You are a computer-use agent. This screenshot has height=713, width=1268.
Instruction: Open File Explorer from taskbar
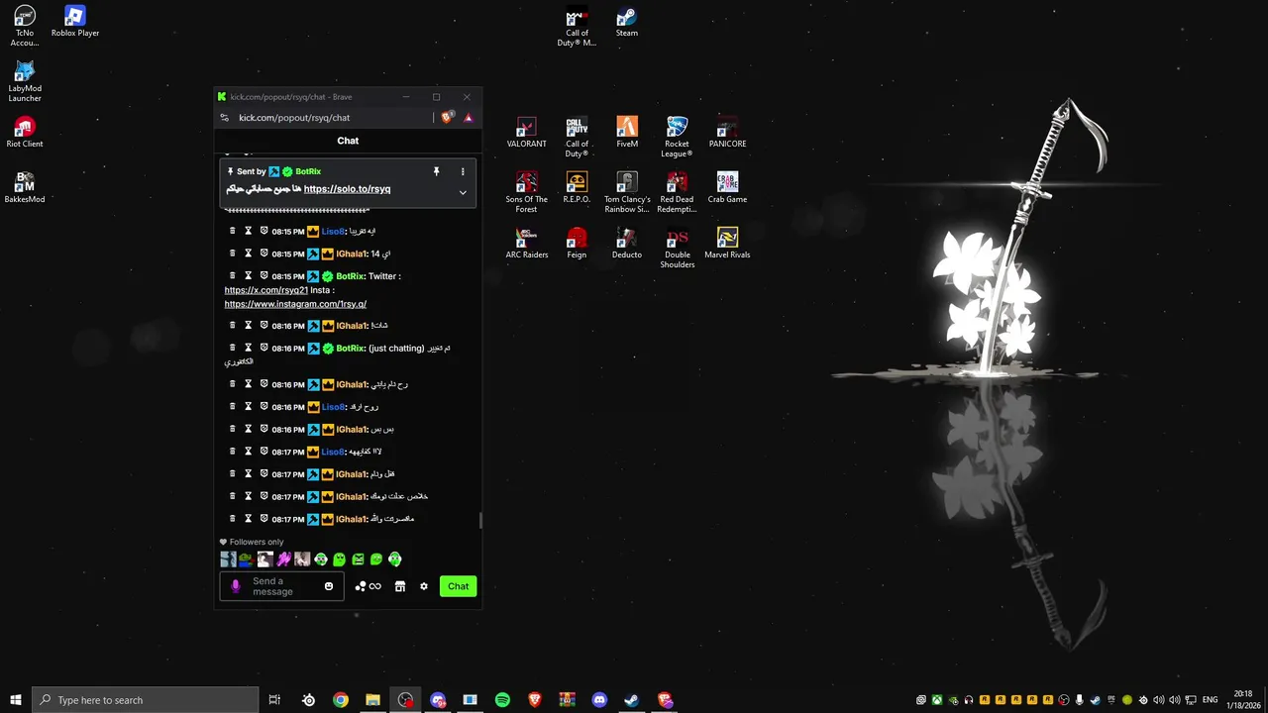pyautogui.click(x=372, y=700)
